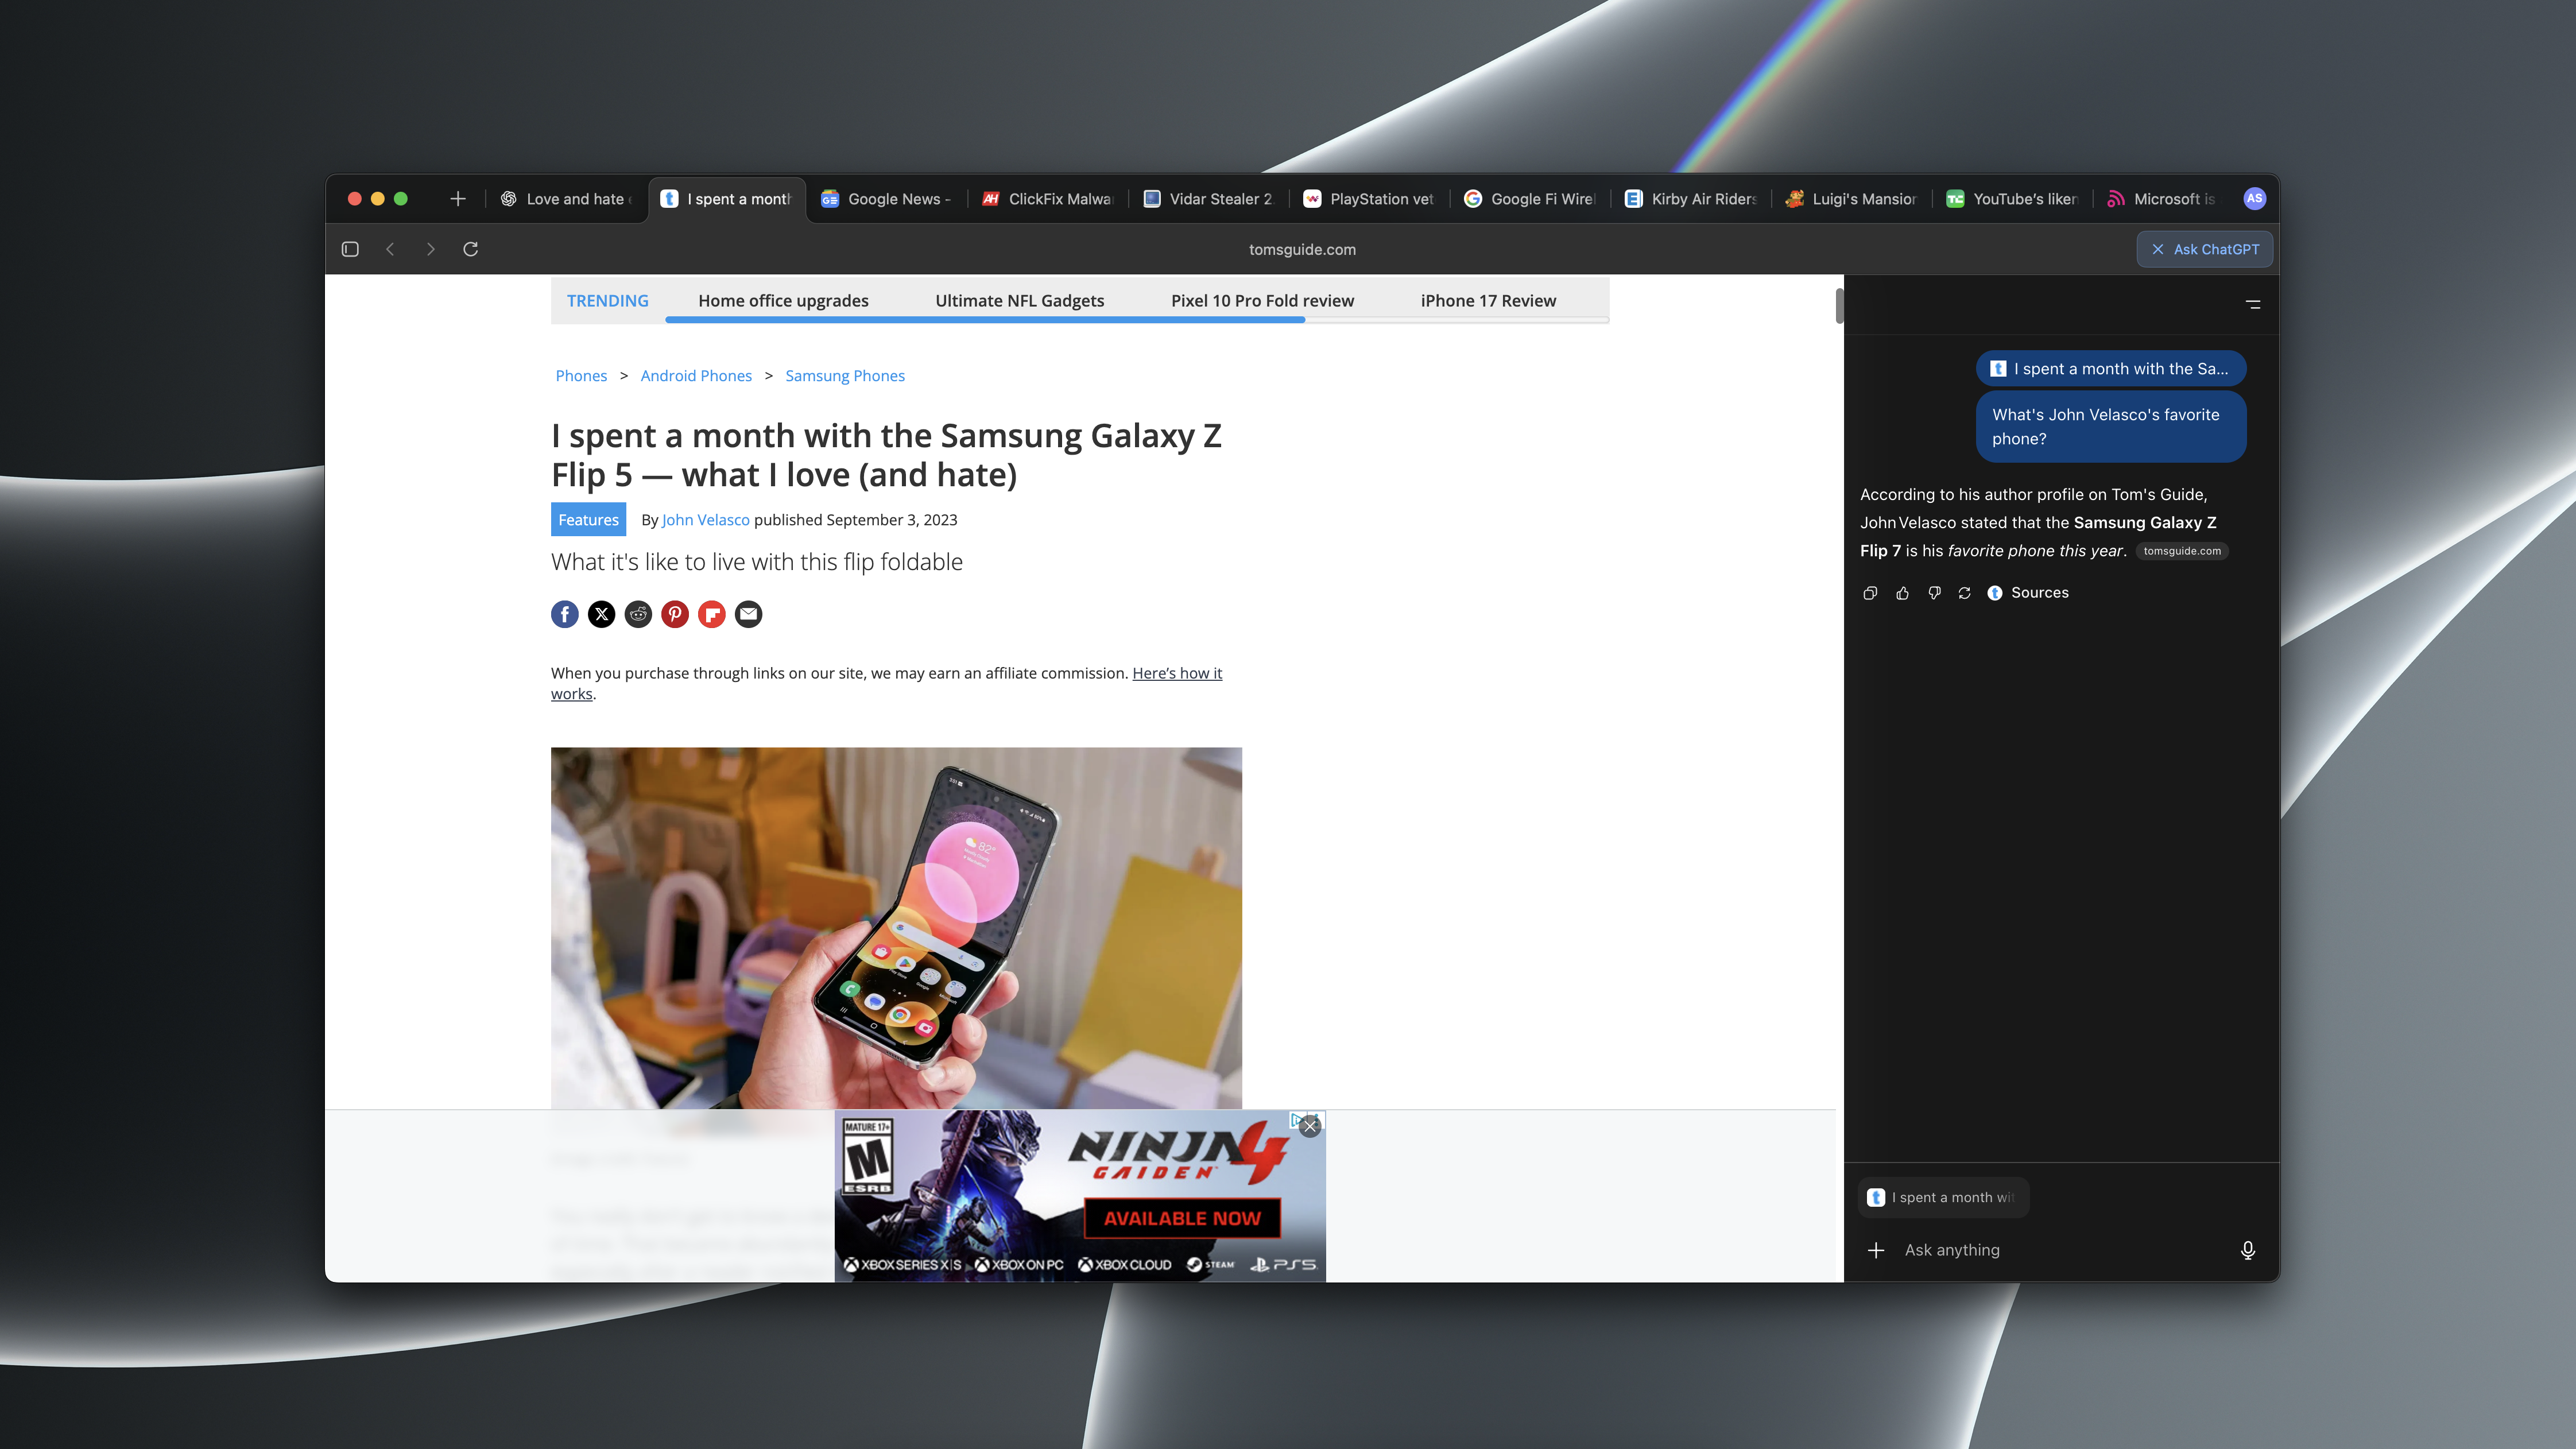Switch to the Google News tab
This screenshot has height=1449, width=2576.
[x=886, y=199]
